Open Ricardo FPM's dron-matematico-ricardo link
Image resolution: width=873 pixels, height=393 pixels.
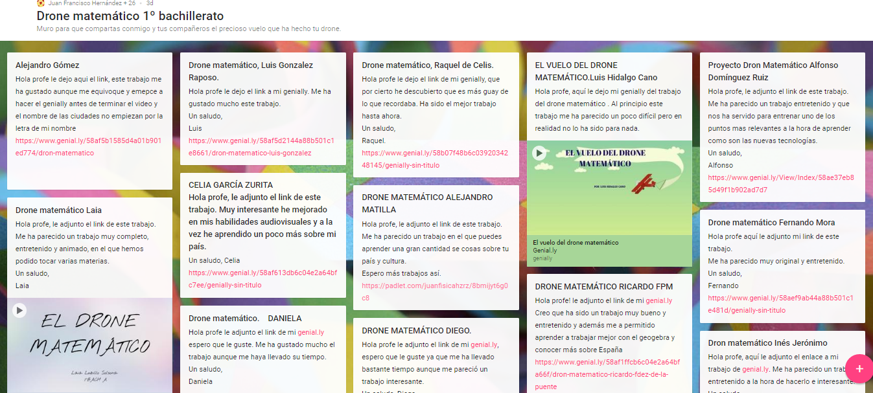point(607,374)
